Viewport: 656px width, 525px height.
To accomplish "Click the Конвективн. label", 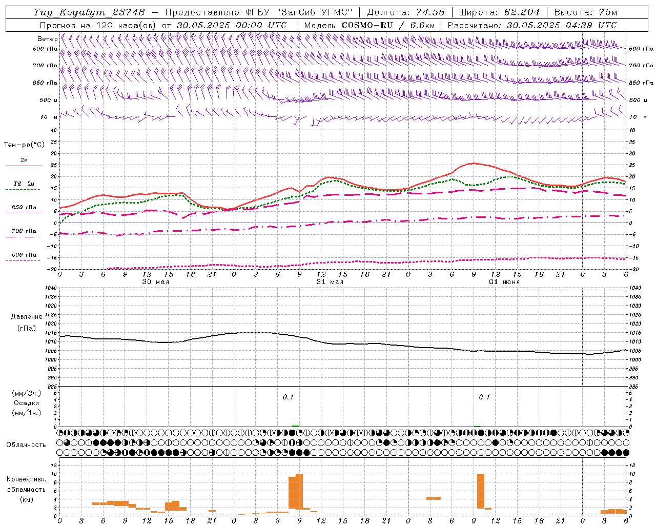I will (x=27, y=479).
